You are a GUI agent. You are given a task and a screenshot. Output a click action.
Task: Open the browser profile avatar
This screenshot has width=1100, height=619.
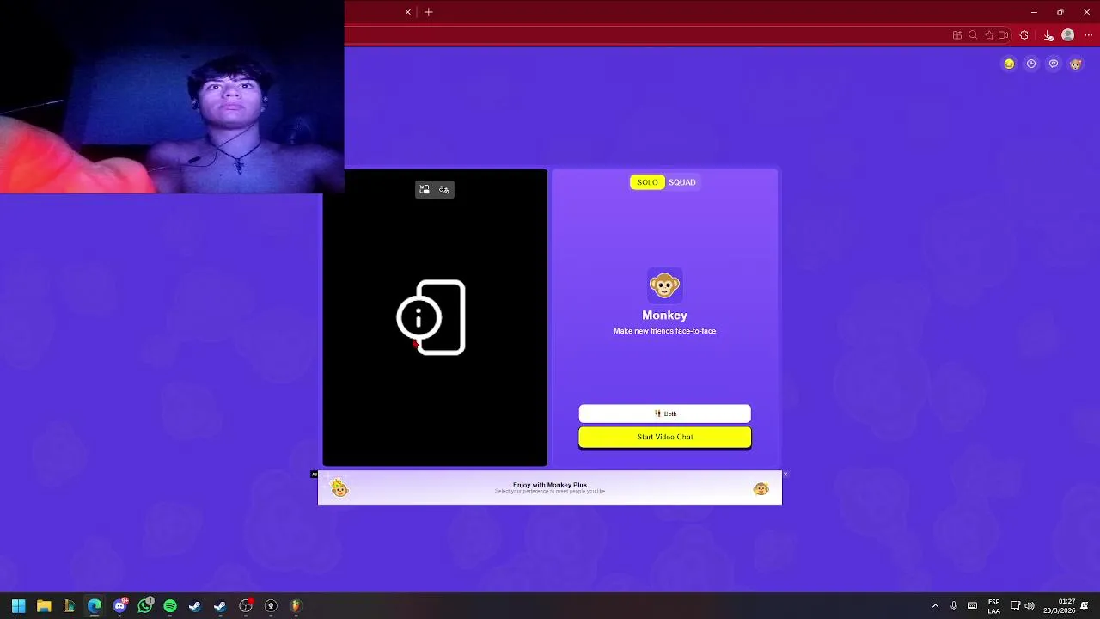(1067, 35)
